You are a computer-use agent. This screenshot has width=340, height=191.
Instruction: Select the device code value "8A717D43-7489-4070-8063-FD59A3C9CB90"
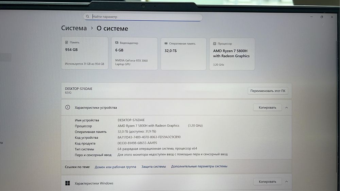149,137
